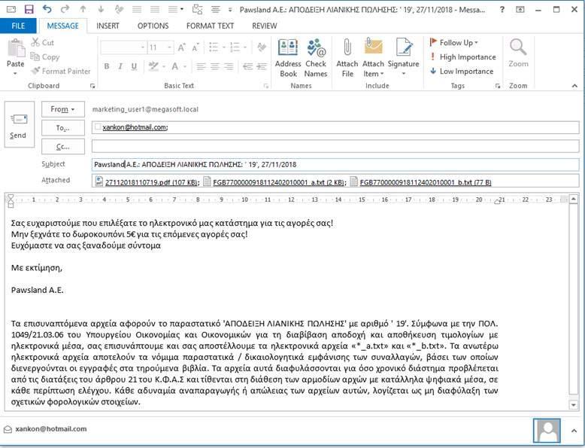Click the Grow Font icon

(181, 47)
